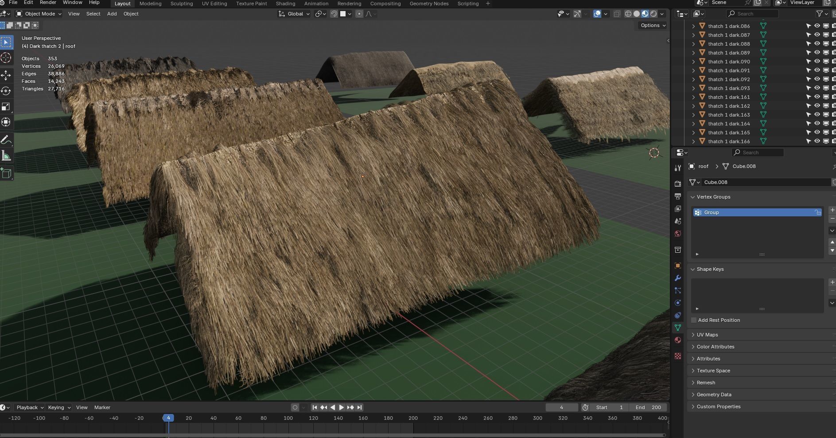Toggle selectability of thatch 1 dark.088

808,44
